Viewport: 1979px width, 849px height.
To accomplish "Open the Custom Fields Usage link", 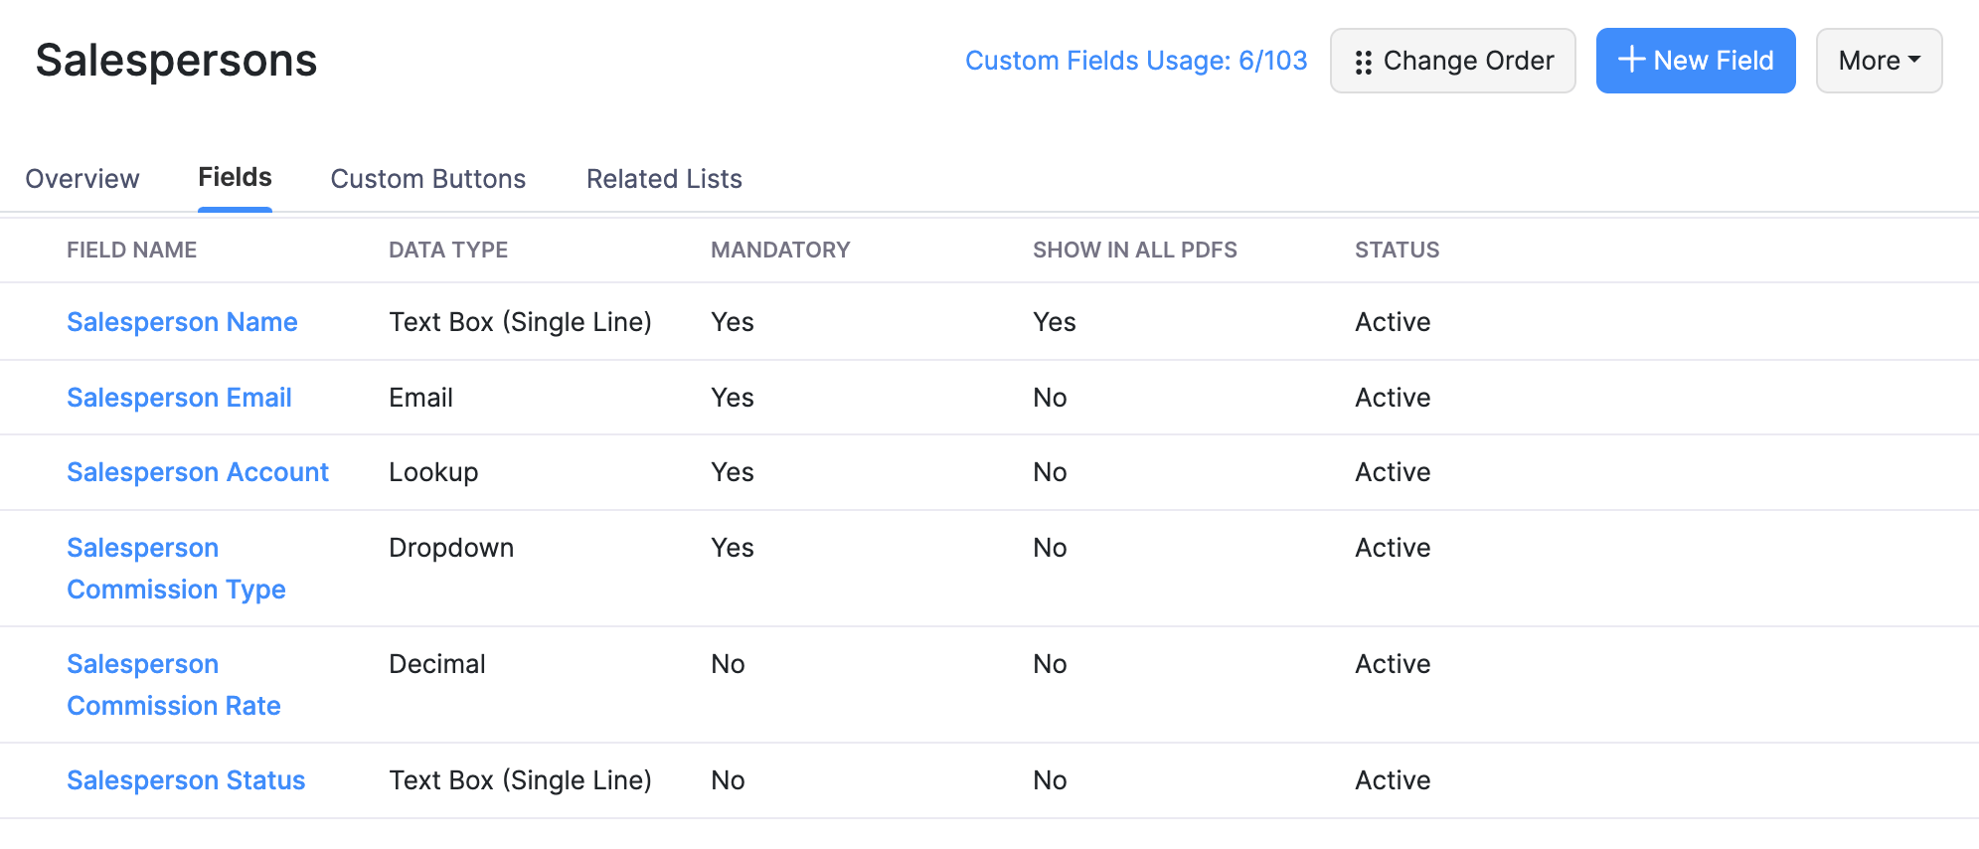I will coord(1137,61).
